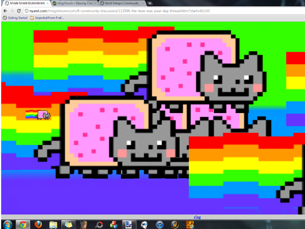Screen dimensions: 305x229
Task: Click the nyanit.com address bar
Action: click(x=164, y=11)
